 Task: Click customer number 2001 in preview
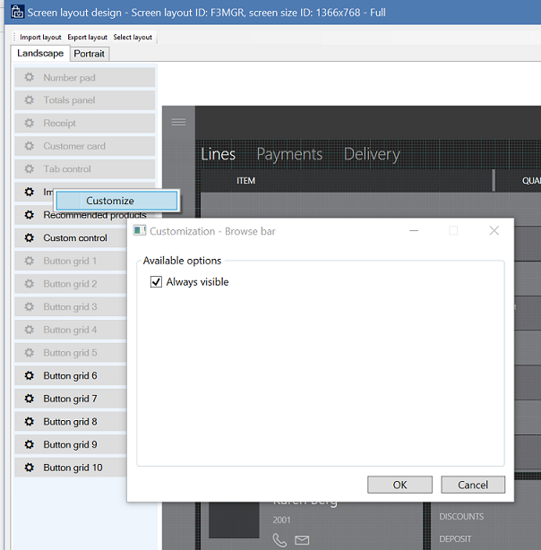point(282,520)
